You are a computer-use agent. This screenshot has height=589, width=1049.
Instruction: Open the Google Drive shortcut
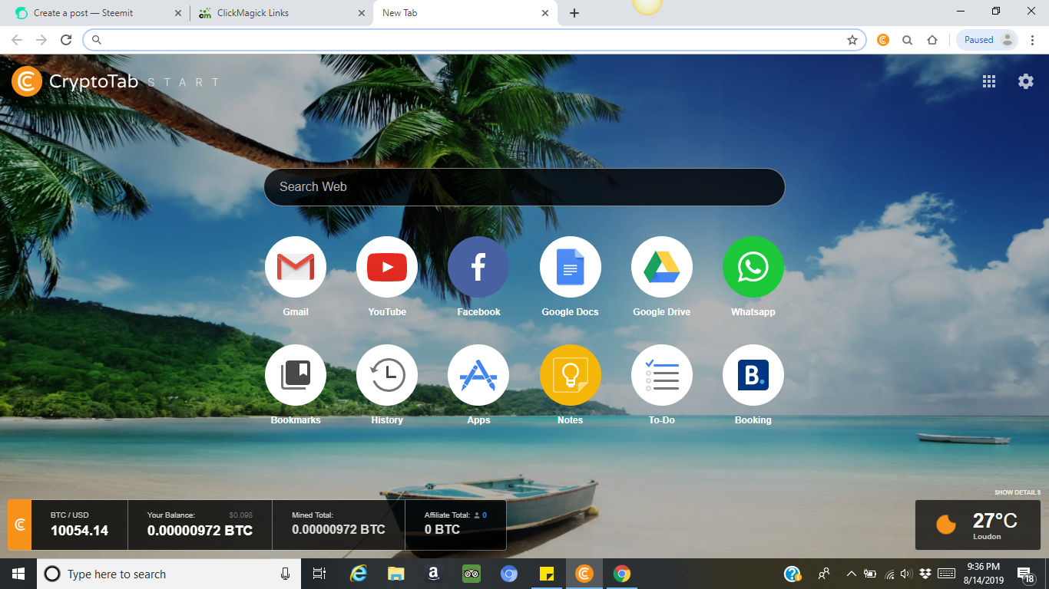point(661,267)
